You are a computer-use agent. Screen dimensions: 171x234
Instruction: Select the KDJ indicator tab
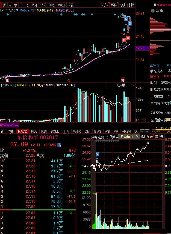34,132
